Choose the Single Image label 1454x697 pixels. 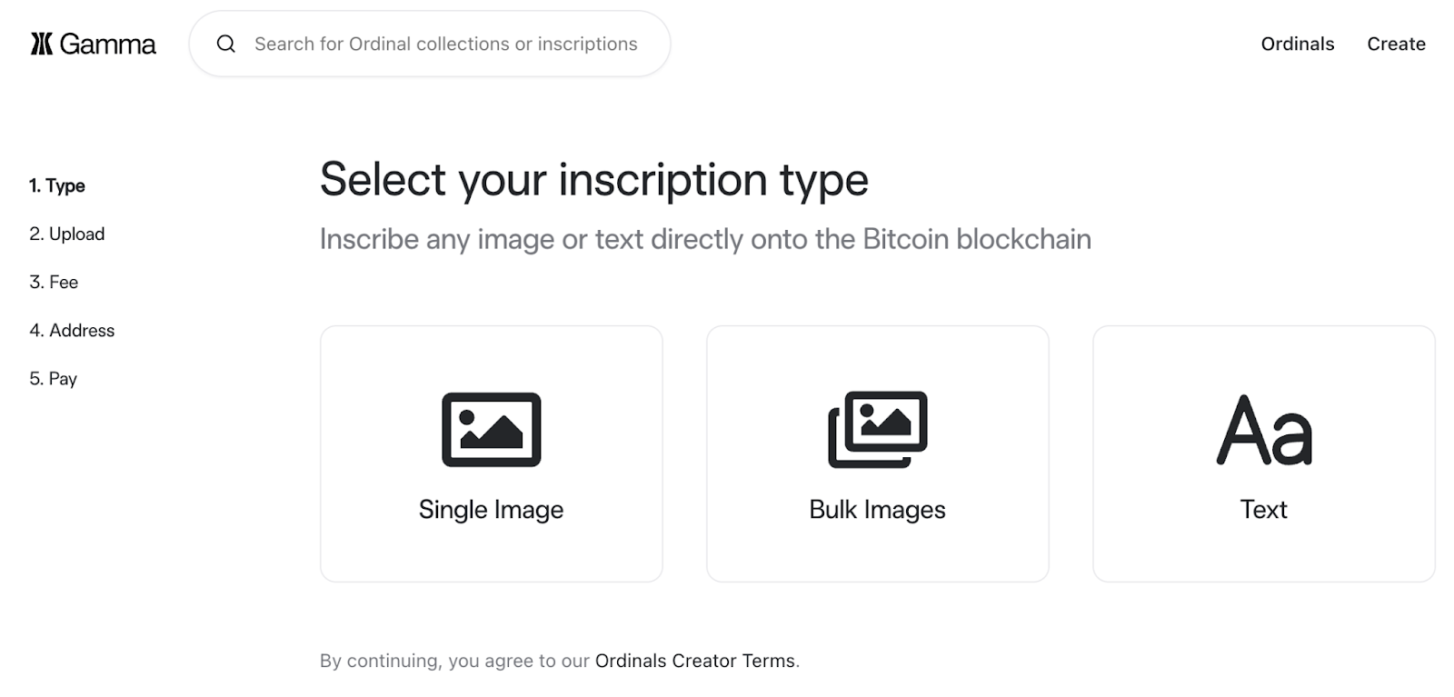click(491, 509)
